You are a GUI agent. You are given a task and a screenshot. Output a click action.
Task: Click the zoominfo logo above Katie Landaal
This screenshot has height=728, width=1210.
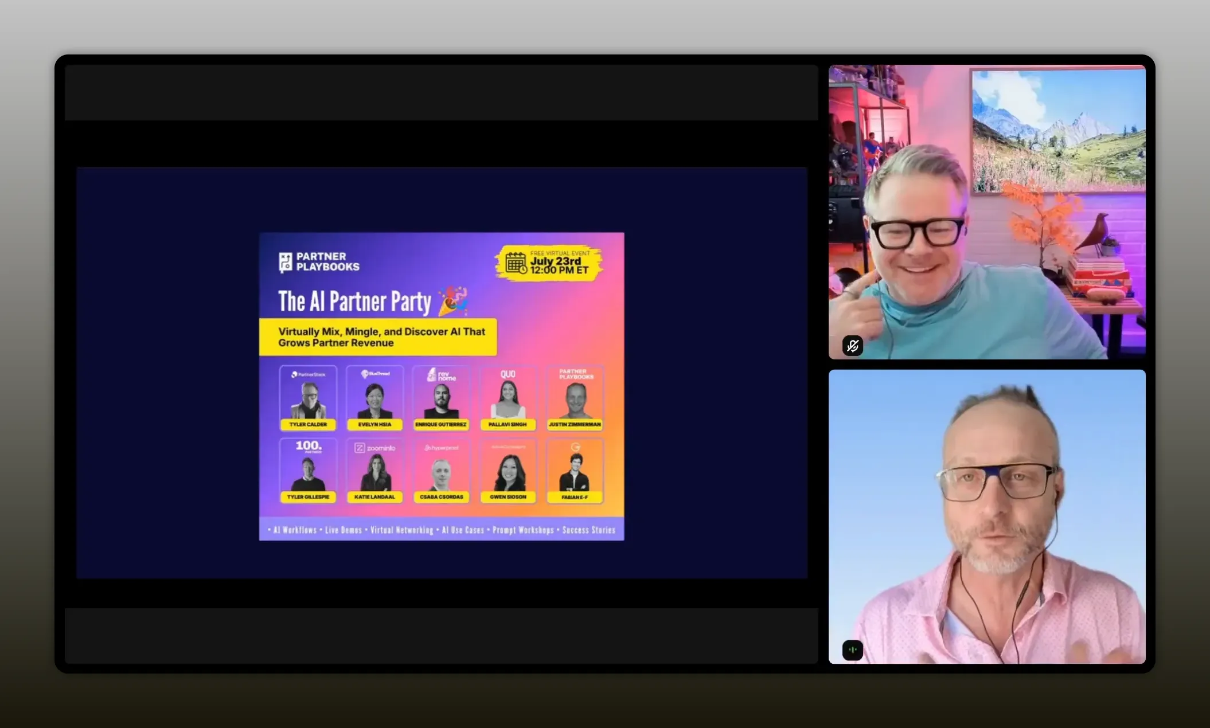tap(375, 448)
